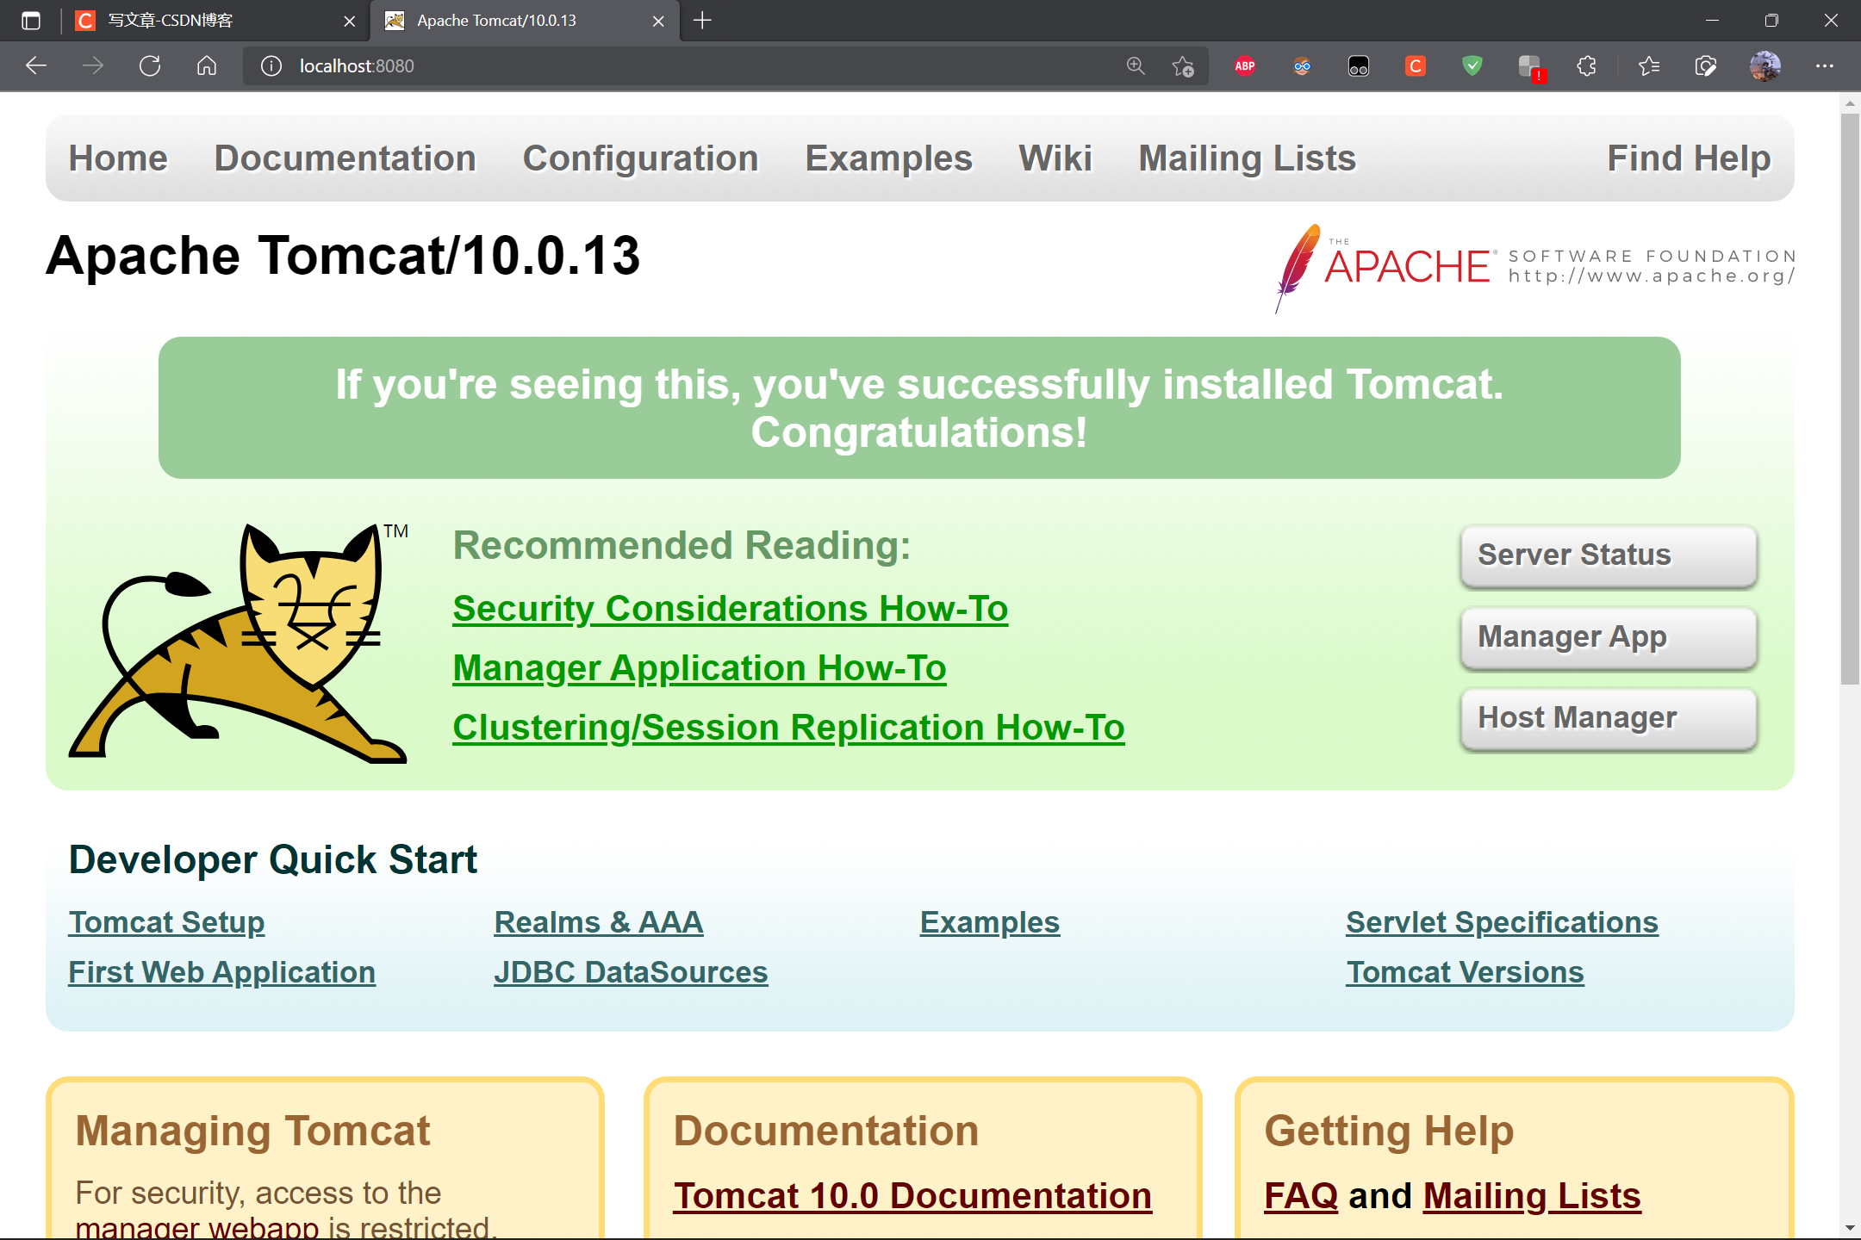The height and width of the screenshot is (1240, 1861).
Task: Click the green shield security extension icon
Action: pos(1472,65)
